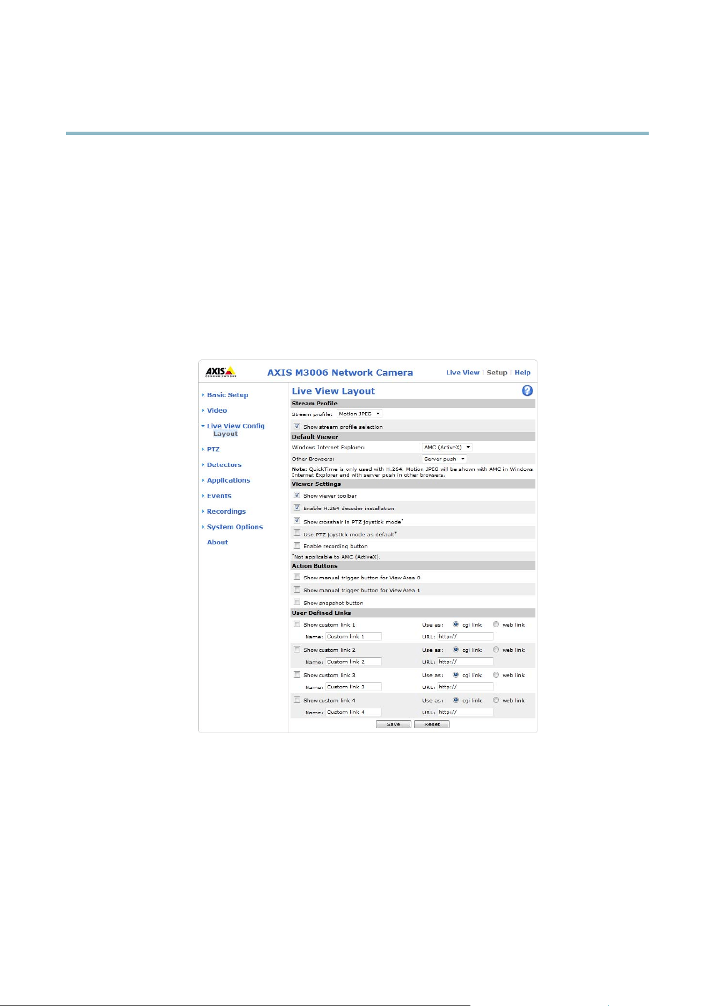
Task: Select web link radio for custom link 3
Action: click(496, 675)
